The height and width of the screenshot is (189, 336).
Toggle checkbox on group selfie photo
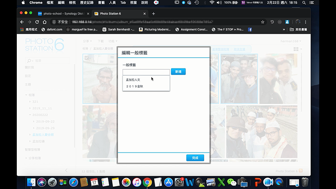[224, 58]
